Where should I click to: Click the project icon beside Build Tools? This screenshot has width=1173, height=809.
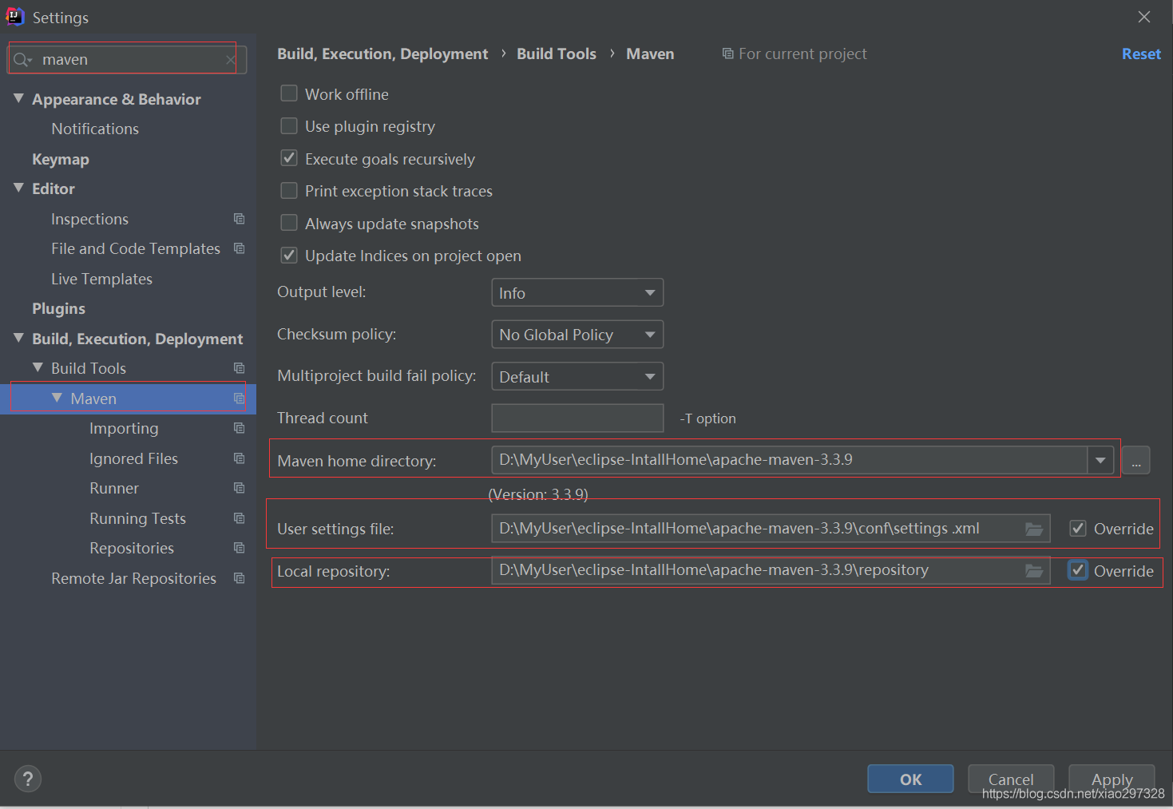coord(239,368)
